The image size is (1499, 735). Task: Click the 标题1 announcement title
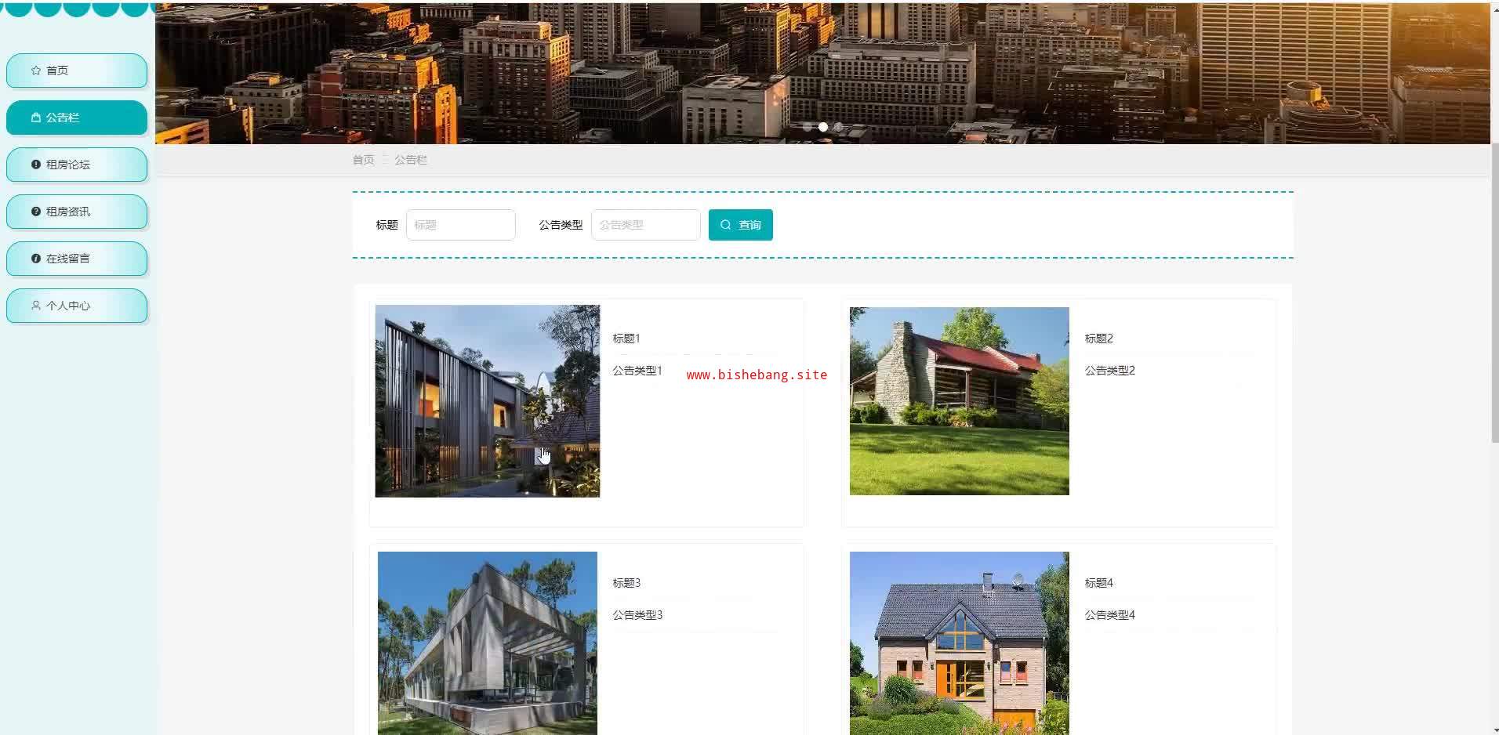coord(626,339)
